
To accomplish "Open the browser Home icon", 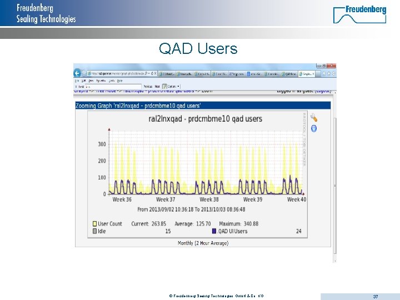I will (324, 74).
